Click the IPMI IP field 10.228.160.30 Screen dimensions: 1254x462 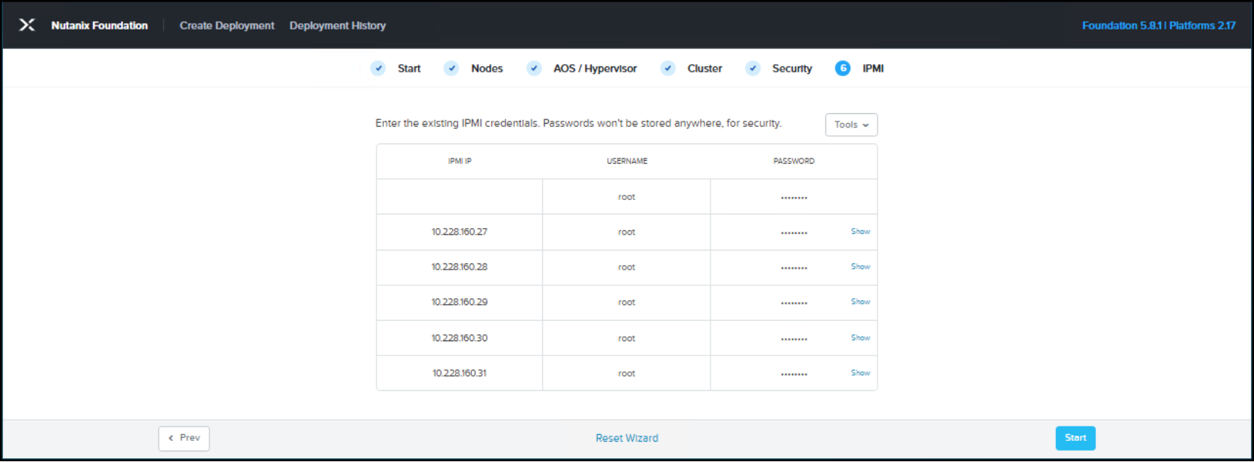click(x=460, y=338)
